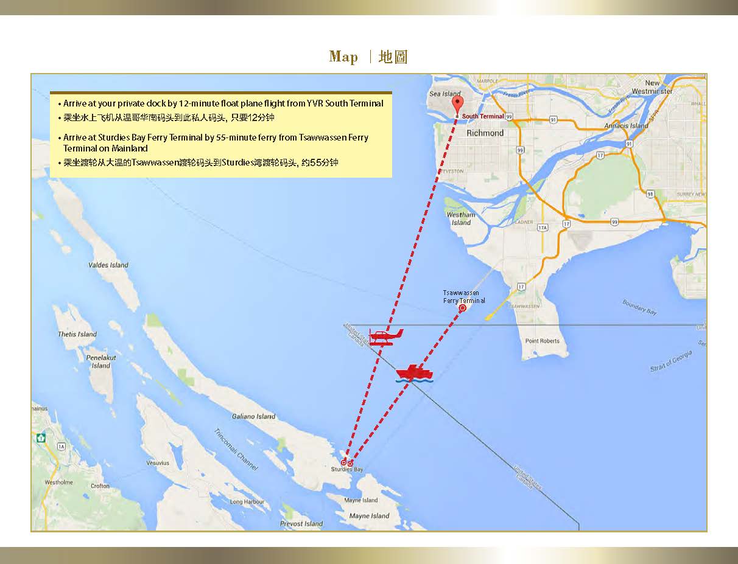
Task: Click the Valdes Island label
Action: (108, 265)
